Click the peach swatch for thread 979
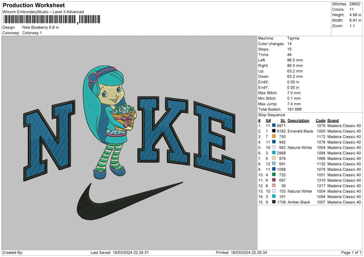The image size is (364, 257). [x=274, y=158]
